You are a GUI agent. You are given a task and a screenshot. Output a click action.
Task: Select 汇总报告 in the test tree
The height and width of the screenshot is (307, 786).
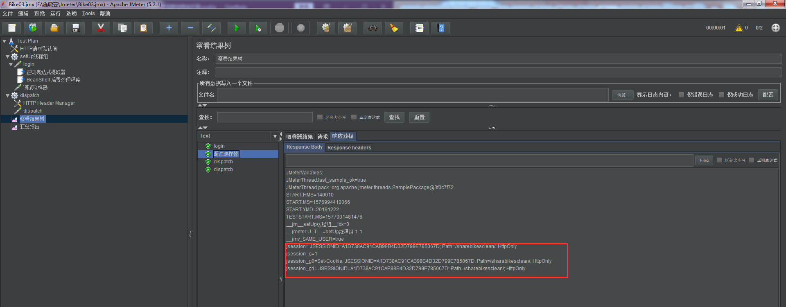[x=30, y=127]
